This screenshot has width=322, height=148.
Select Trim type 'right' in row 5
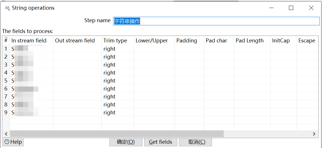click(118, 81)
